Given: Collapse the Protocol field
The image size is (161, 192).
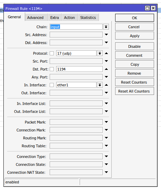Looking at the screenshot, I should [x=107, y=53].
